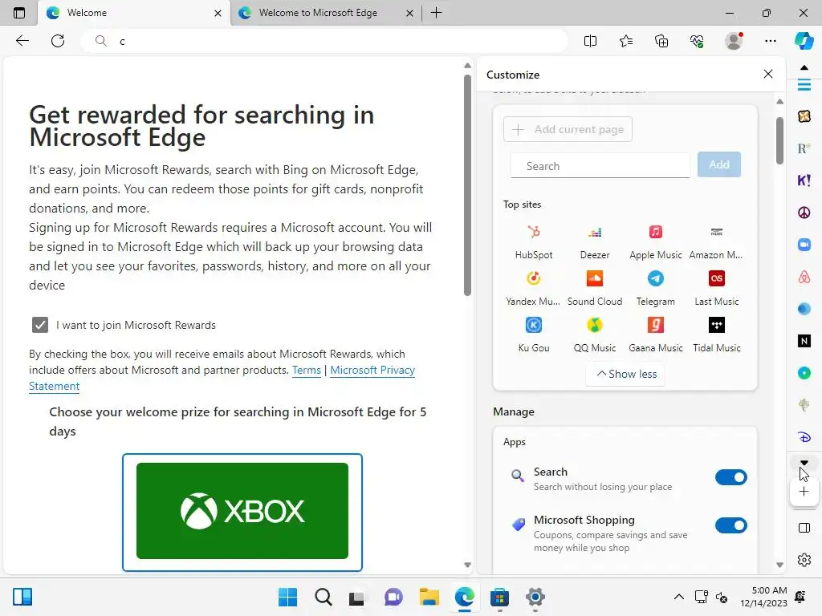Open Settings and more ellipsis menu
822x616 pixels.
770,41
